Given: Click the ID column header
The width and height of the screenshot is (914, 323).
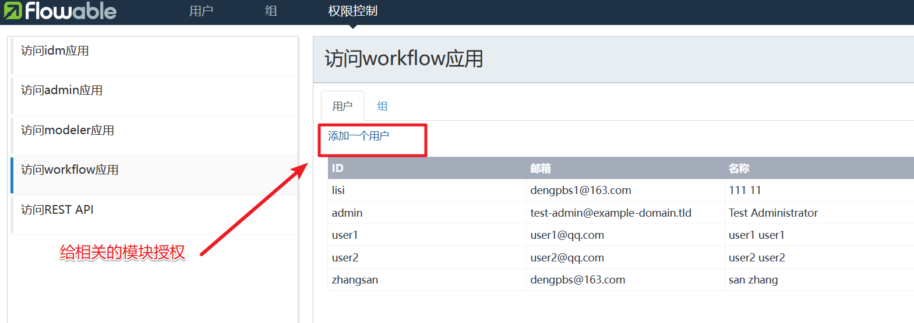Looking at the screenshot, I should [427, 168].
